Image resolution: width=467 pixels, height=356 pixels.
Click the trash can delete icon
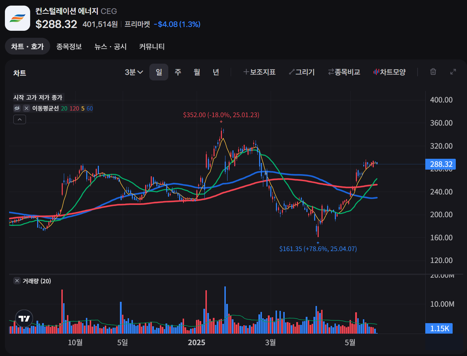(433, 72)
